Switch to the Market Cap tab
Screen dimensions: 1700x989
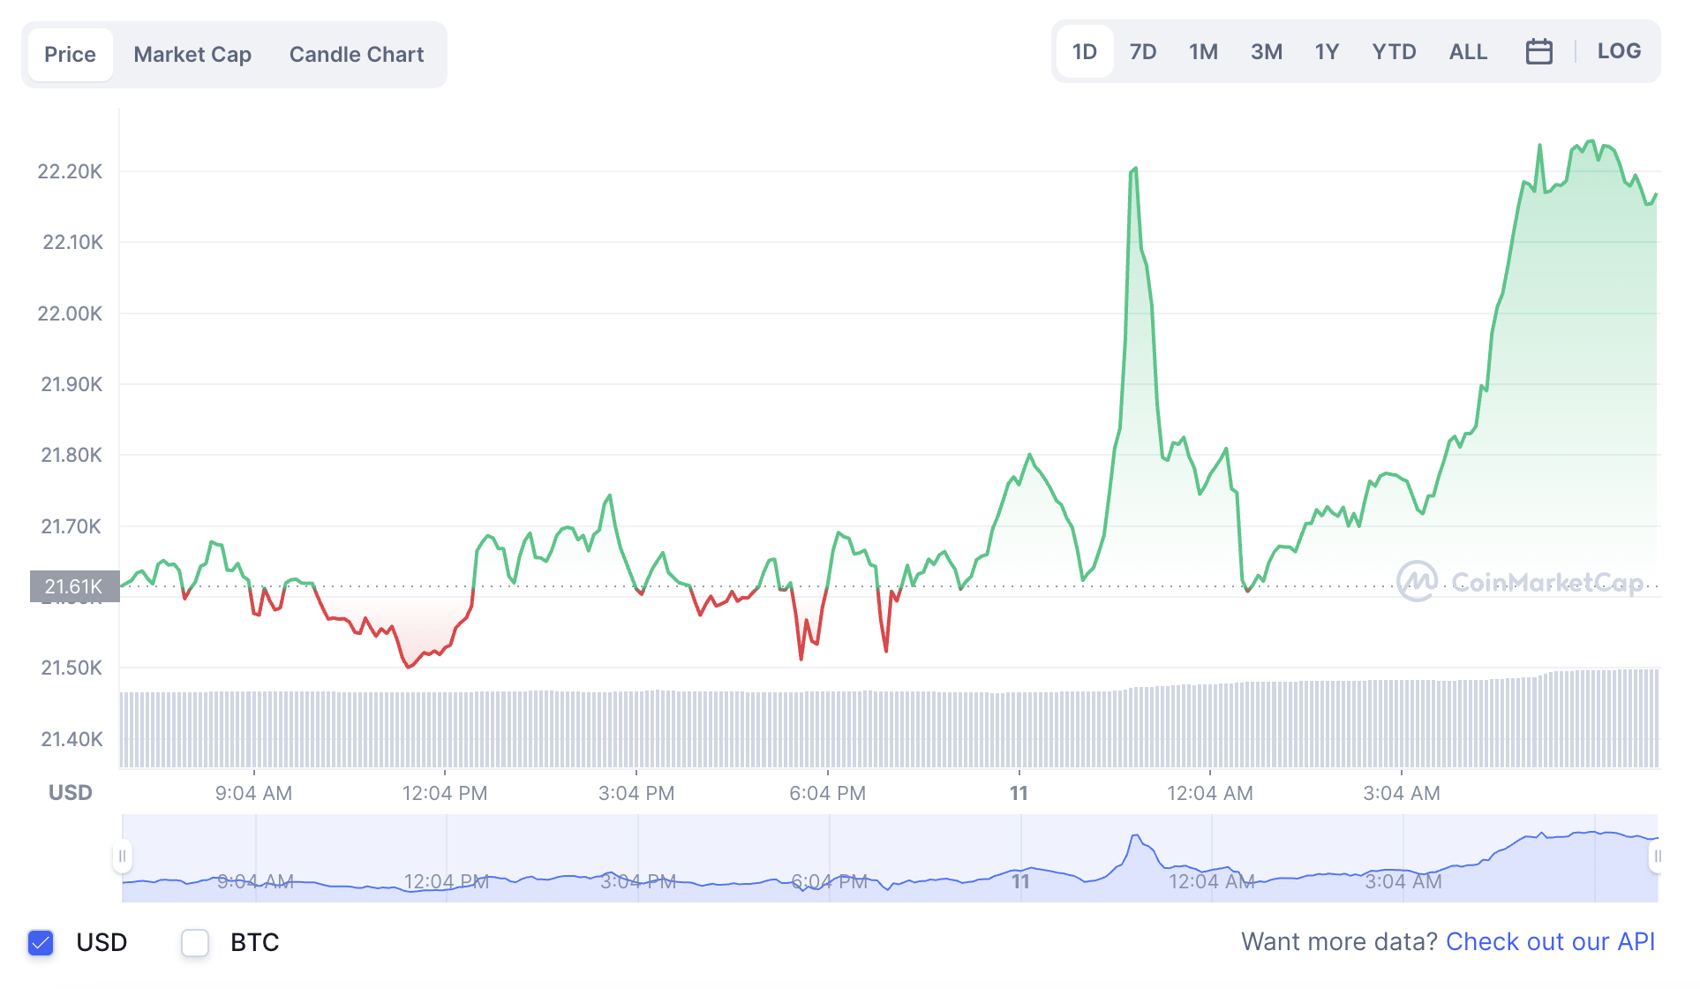pyautogui.click(x=192, y=54)
